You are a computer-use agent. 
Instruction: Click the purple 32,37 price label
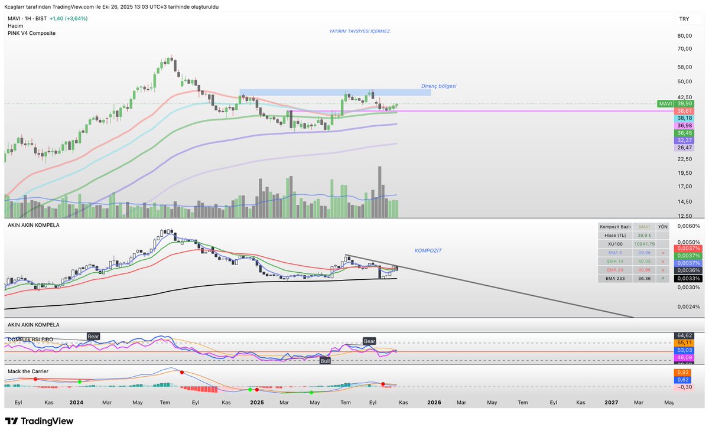tap(684, 141)
